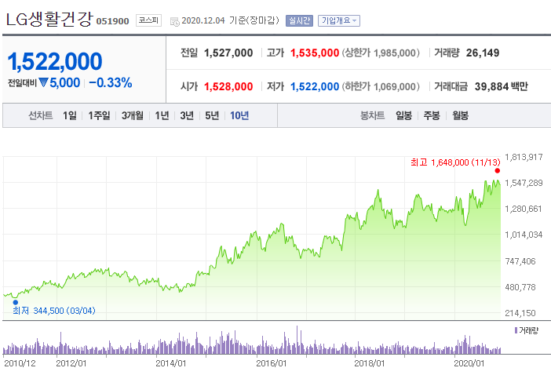Click the 시가 value 1,528,000

pos(228,86)
